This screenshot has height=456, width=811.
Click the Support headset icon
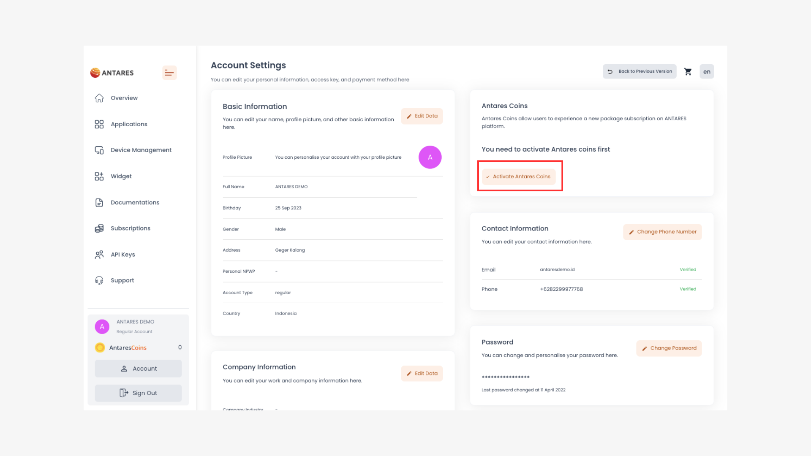tap(99, 280)
